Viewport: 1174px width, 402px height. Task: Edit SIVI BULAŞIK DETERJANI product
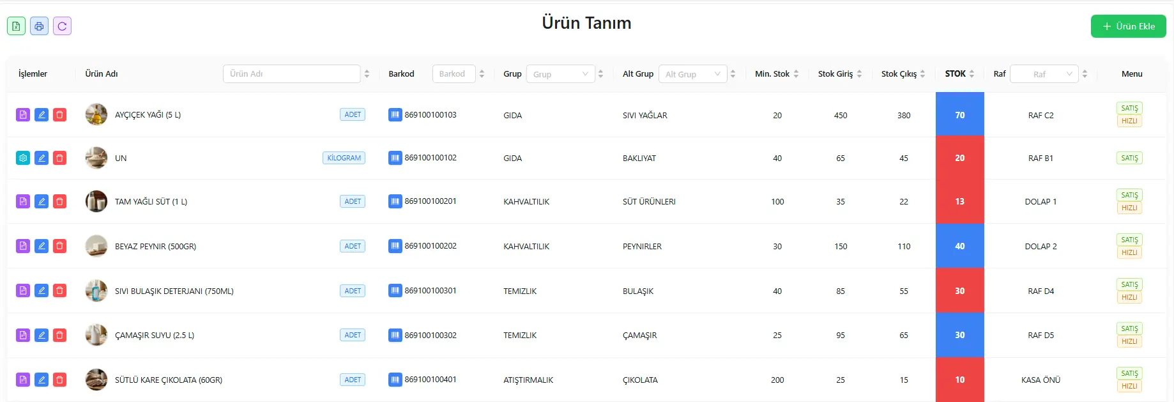(x=42, y=291)
